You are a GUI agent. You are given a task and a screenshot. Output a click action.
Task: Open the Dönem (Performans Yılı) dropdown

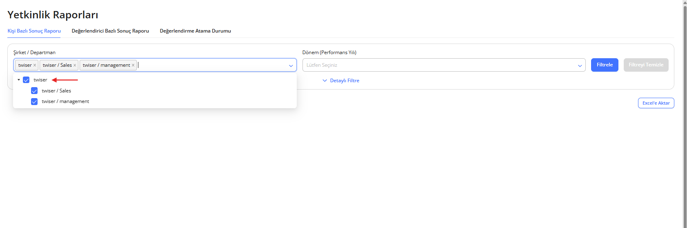[444, 65]
